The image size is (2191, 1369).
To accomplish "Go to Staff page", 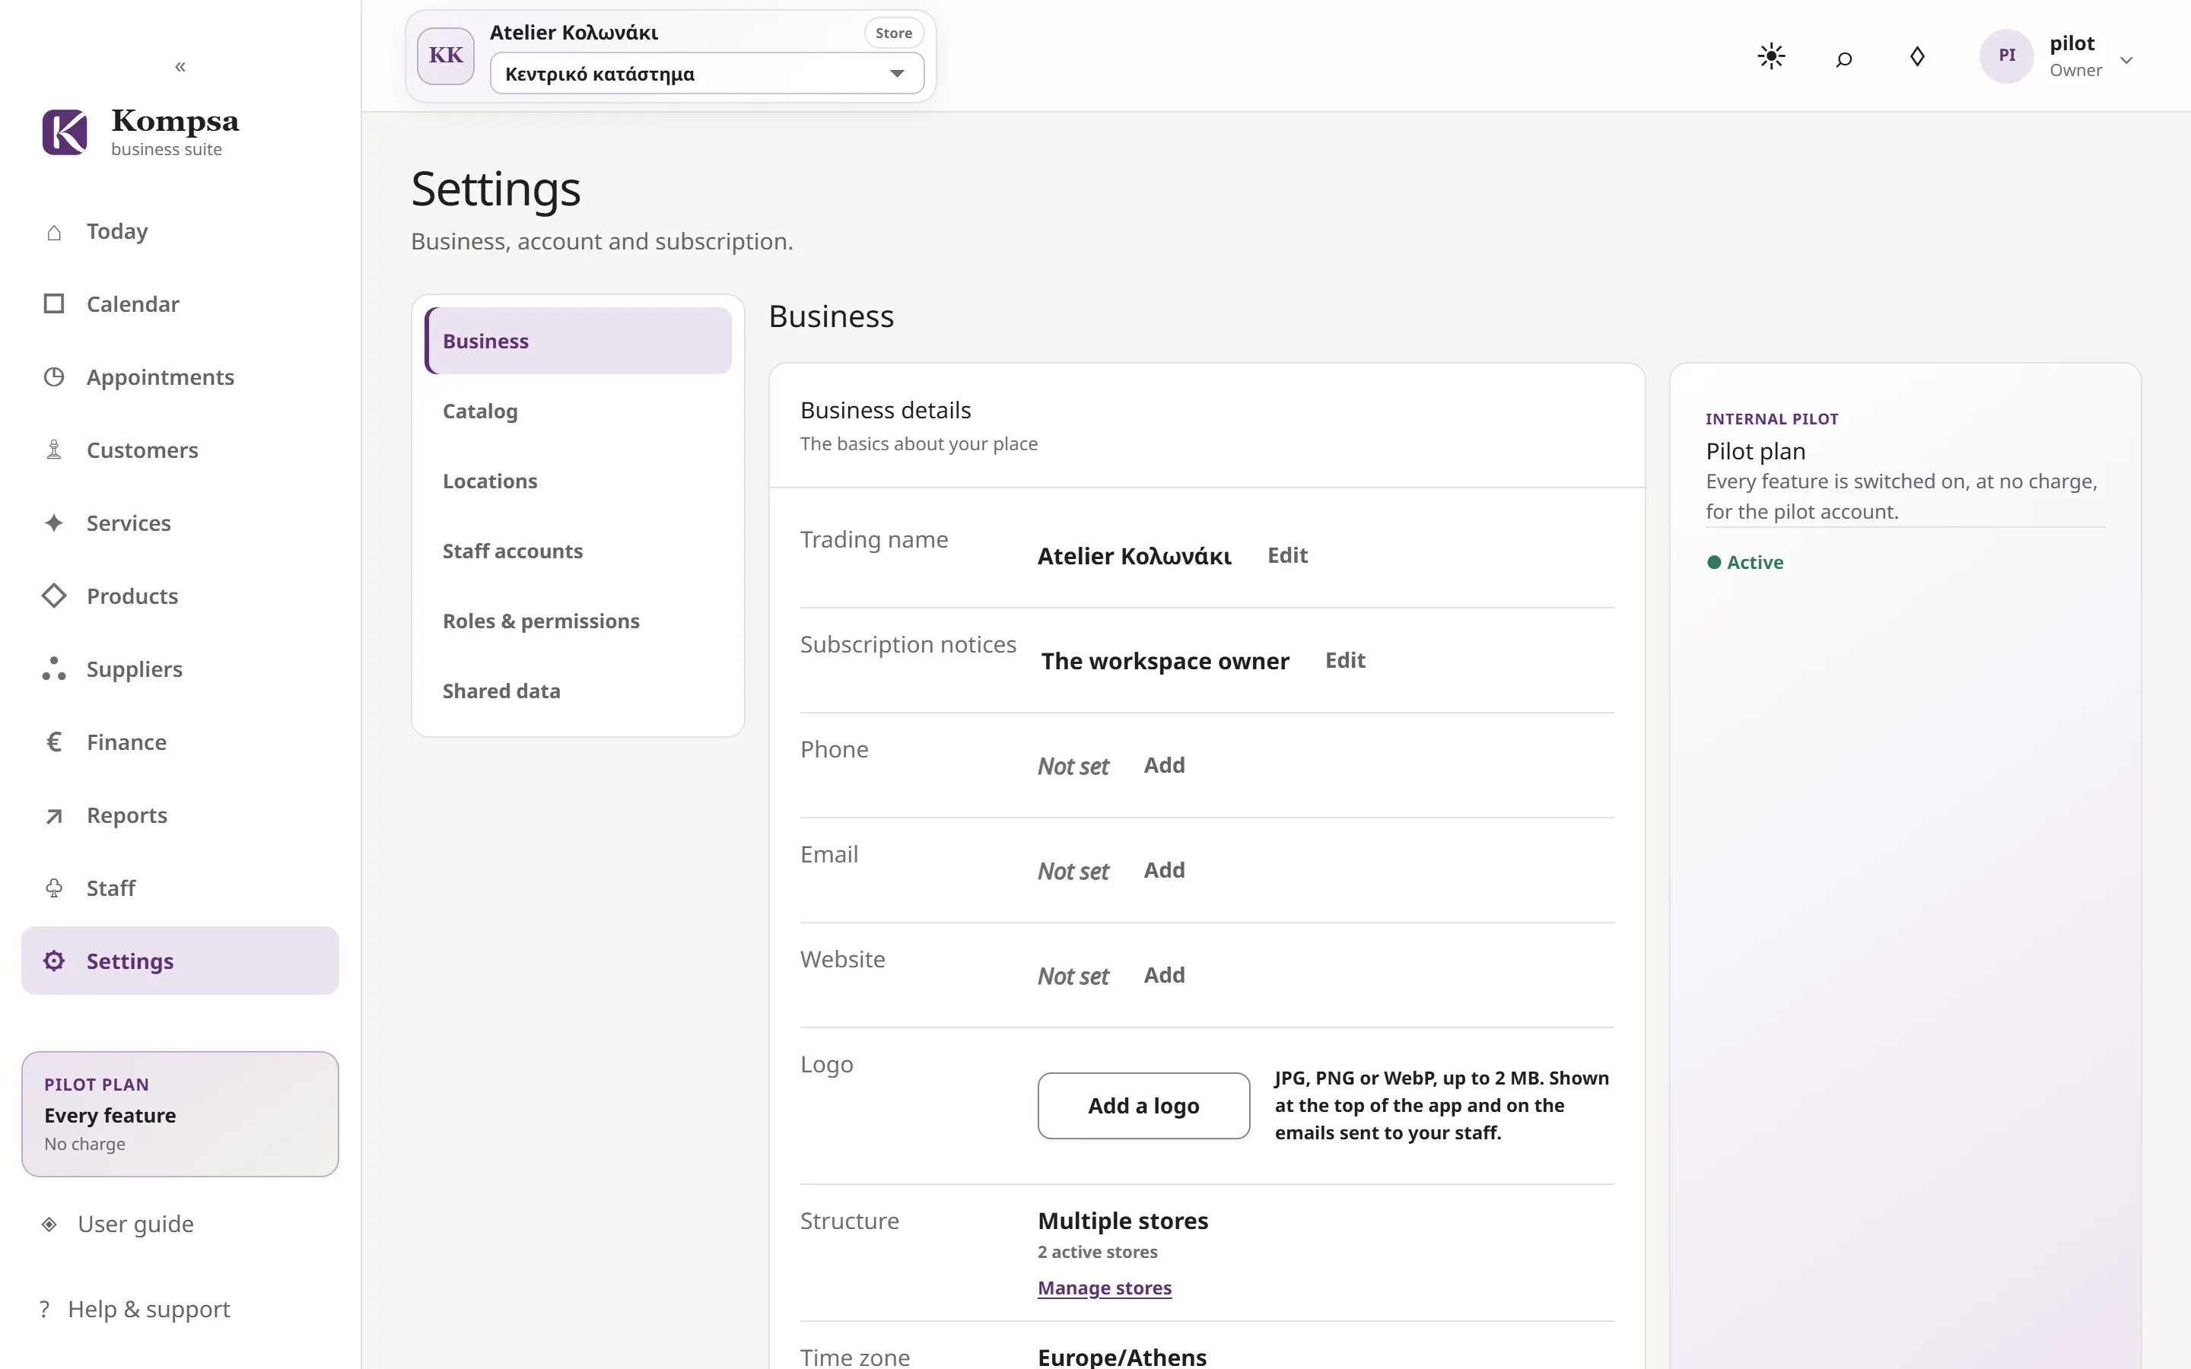I will pyautogui.click(x=180, y=888).
